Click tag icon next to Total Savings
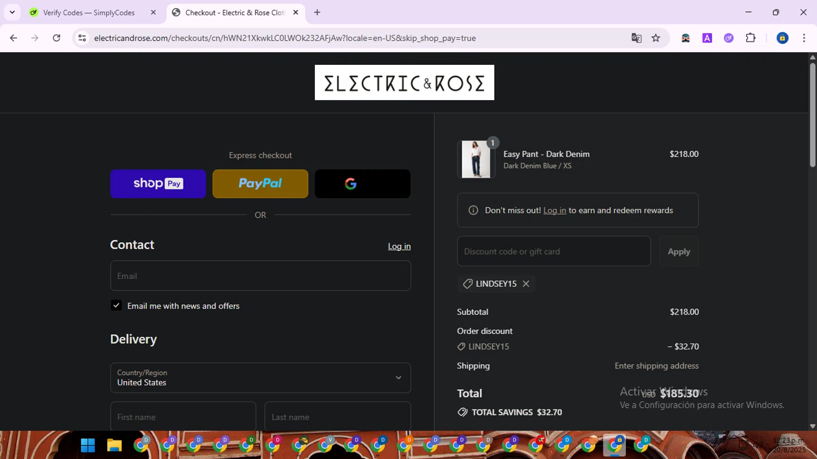 pyautogui.click(x=462, y=412)
